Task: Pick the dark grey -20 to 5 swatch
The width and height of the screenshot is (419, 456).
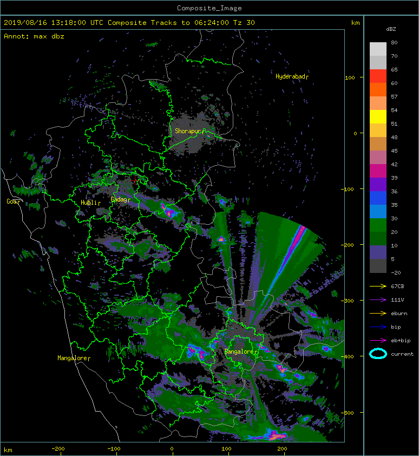Action: pyautogui.click(x=378, y=265)
